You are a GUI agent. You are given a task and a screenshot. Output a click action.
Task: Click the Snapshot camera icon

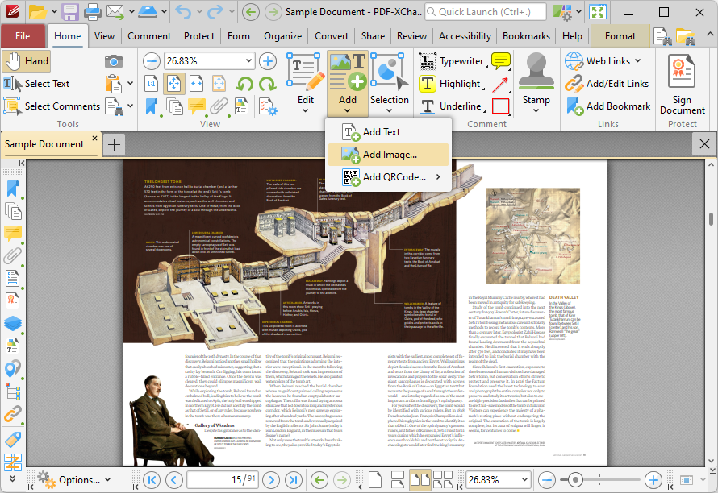click(113, 61)
